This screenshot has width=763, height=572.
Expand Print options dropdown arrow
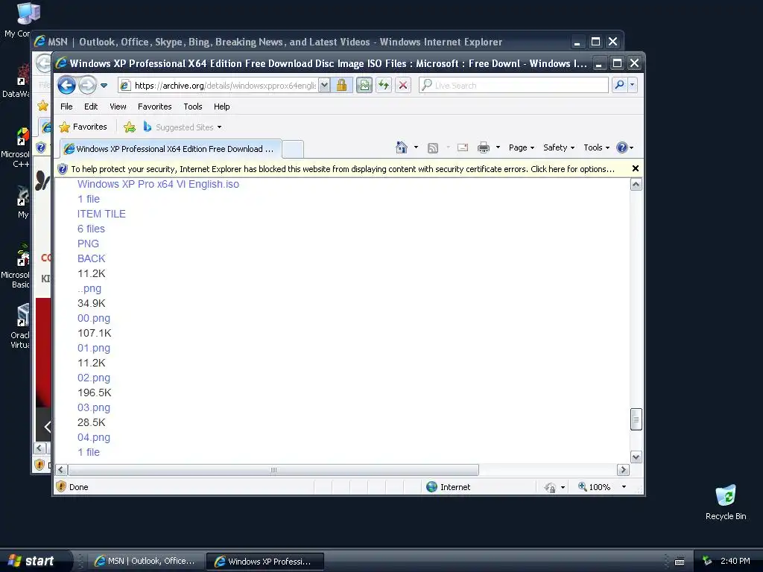[498, 147]
